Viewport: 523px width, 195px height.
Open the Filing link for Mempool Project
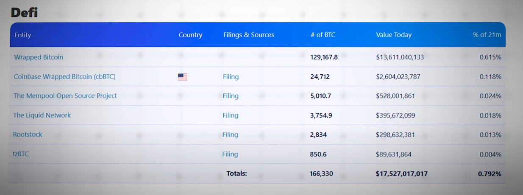point(231,96)
